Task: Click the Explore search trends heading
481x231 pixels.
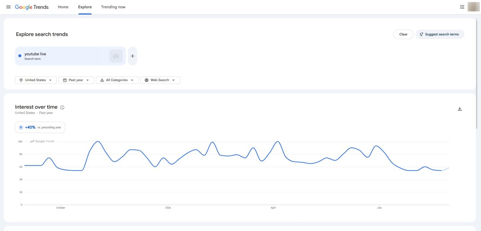Action: (x=42, y=34)
